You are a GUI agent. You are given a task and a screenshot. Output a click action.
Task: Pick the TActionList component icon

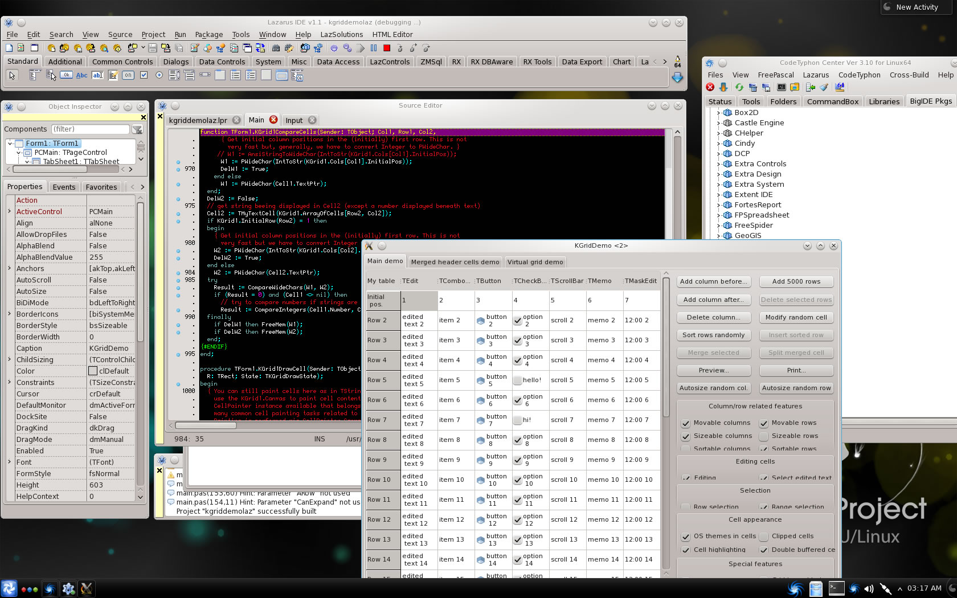tap(297, 75)
